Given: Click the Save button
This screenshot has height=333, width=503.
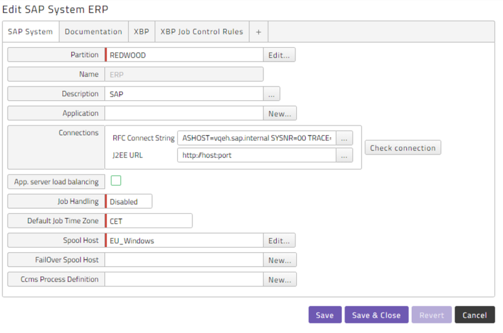Looking at the screenshot, I should pyautogui.click(x=325, y=315).
